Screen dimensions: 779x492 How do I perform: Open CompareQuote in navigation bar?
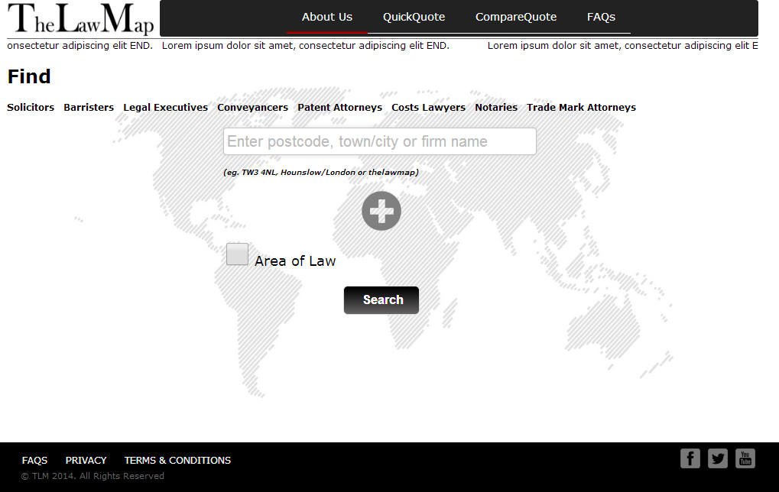pos(515,17)
